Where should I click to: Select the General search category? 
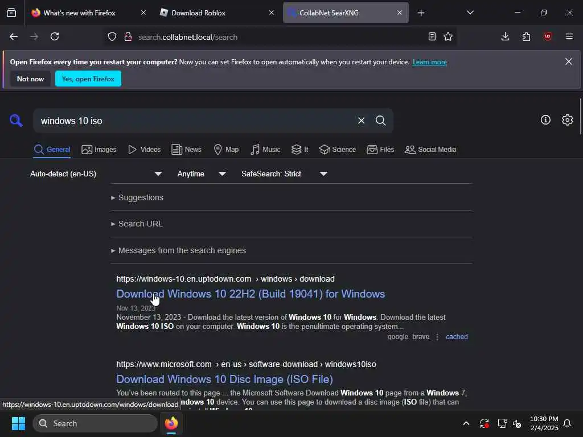52,150
